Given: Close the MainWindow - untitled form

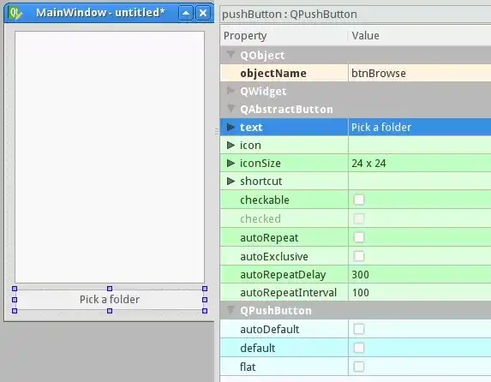Looking at the screenshot, I should point(203,13).
